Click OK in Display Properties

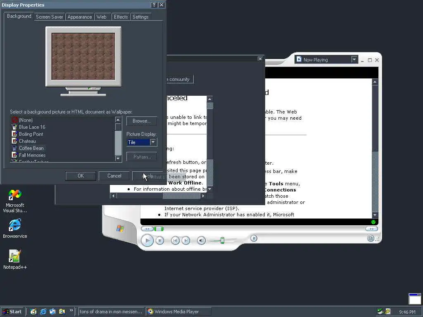81,176
